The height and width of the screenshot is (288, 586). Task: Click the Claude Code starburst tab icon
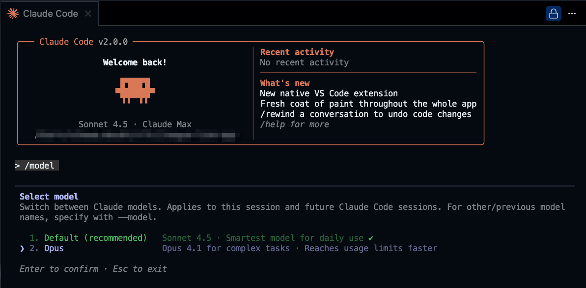click(13, 13)
